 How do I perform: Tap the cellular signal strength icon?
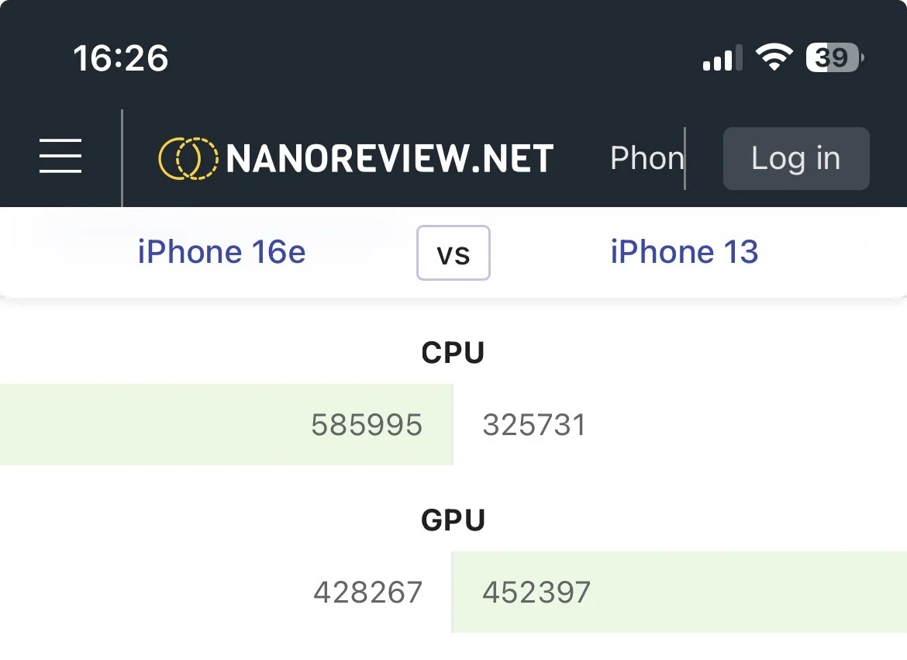[x=722, y=58]
